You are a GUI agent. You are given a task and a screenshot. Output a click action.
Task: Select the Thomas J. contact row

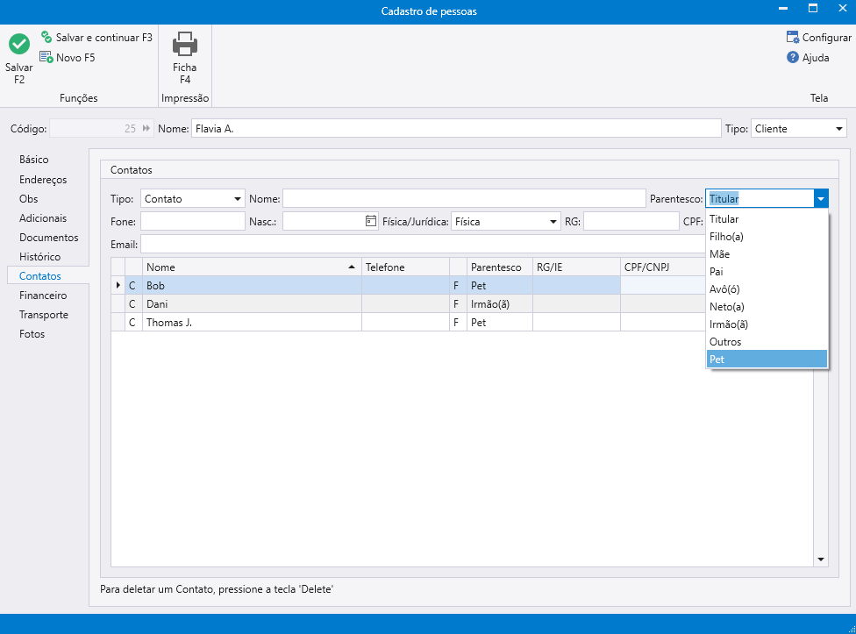click(250, 323)
